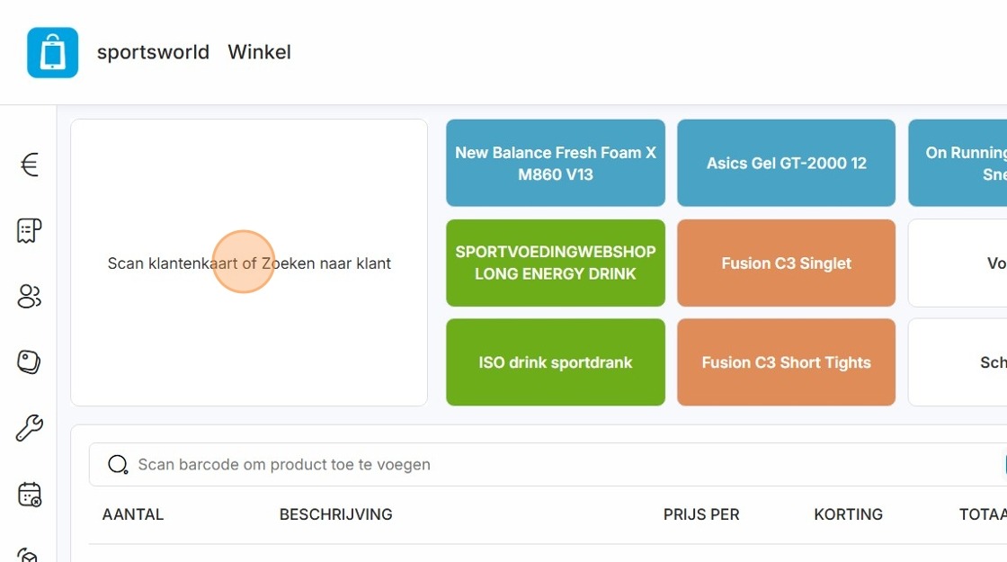
Task: Select the On Running product tile
Action: point(958,163)
